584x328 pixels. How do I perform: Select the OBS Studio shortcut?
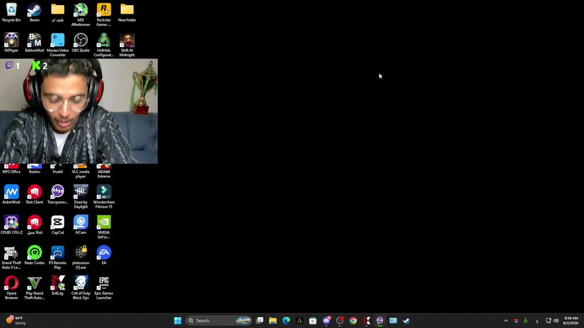point(81,43)
